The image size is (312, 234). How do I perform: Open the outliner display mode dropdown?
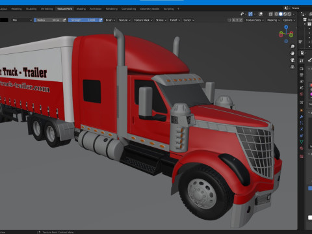[304, 14]
